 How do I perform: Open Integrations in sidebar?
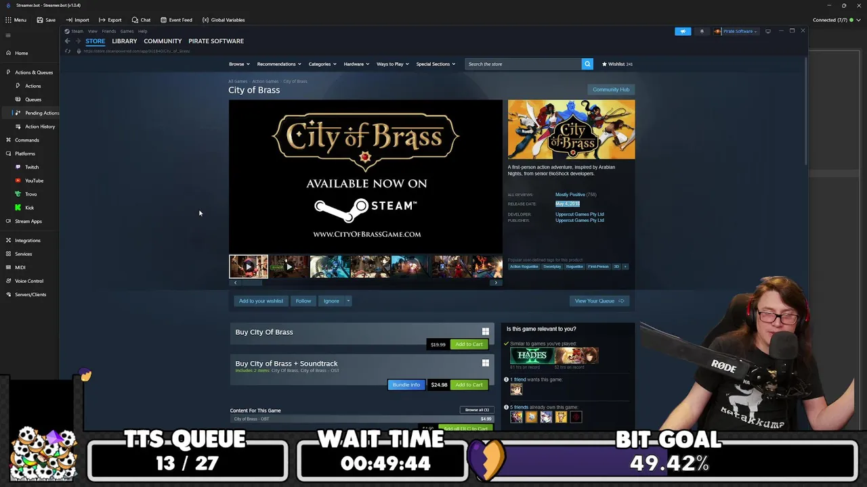27,240
